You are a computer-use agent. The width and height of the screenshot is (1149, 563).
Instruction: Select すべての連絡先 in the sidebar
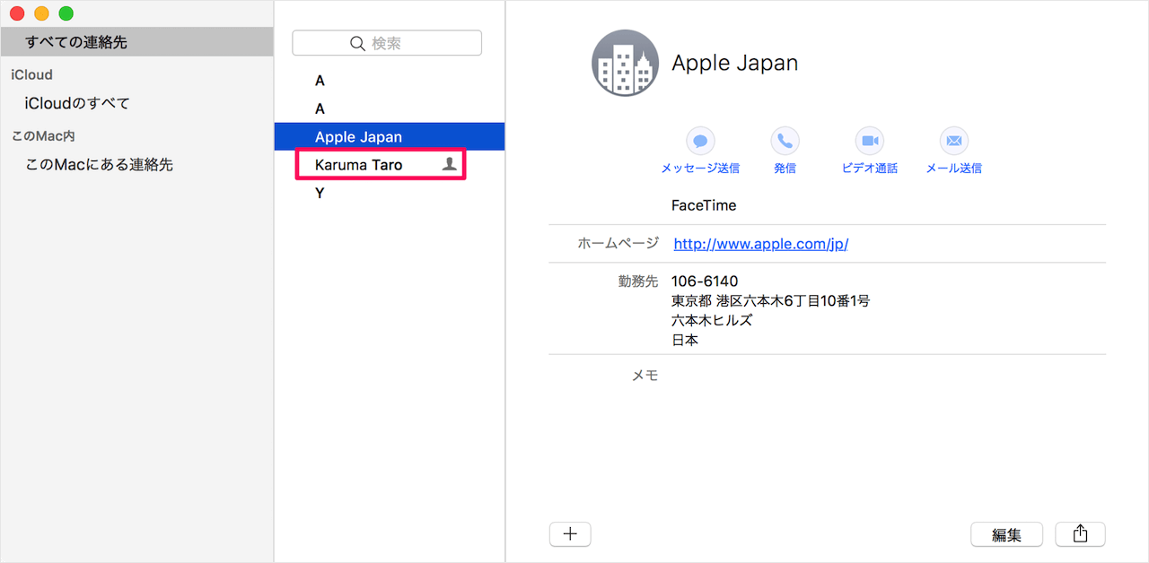[136, 42]
